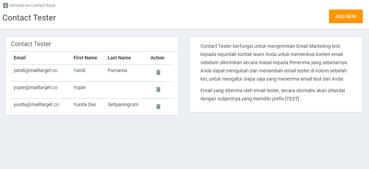Click the Contact Tester page title
The image size is (369, 169).
point(29,18)
